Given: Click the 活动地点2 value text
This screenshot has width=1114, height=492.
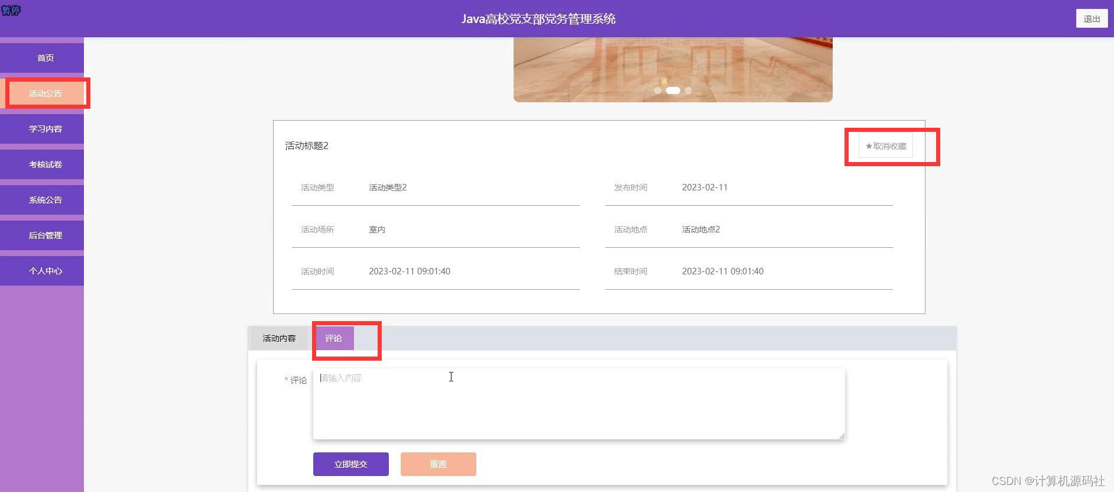Looking at the screenshot, I should [x=701, y=229].
